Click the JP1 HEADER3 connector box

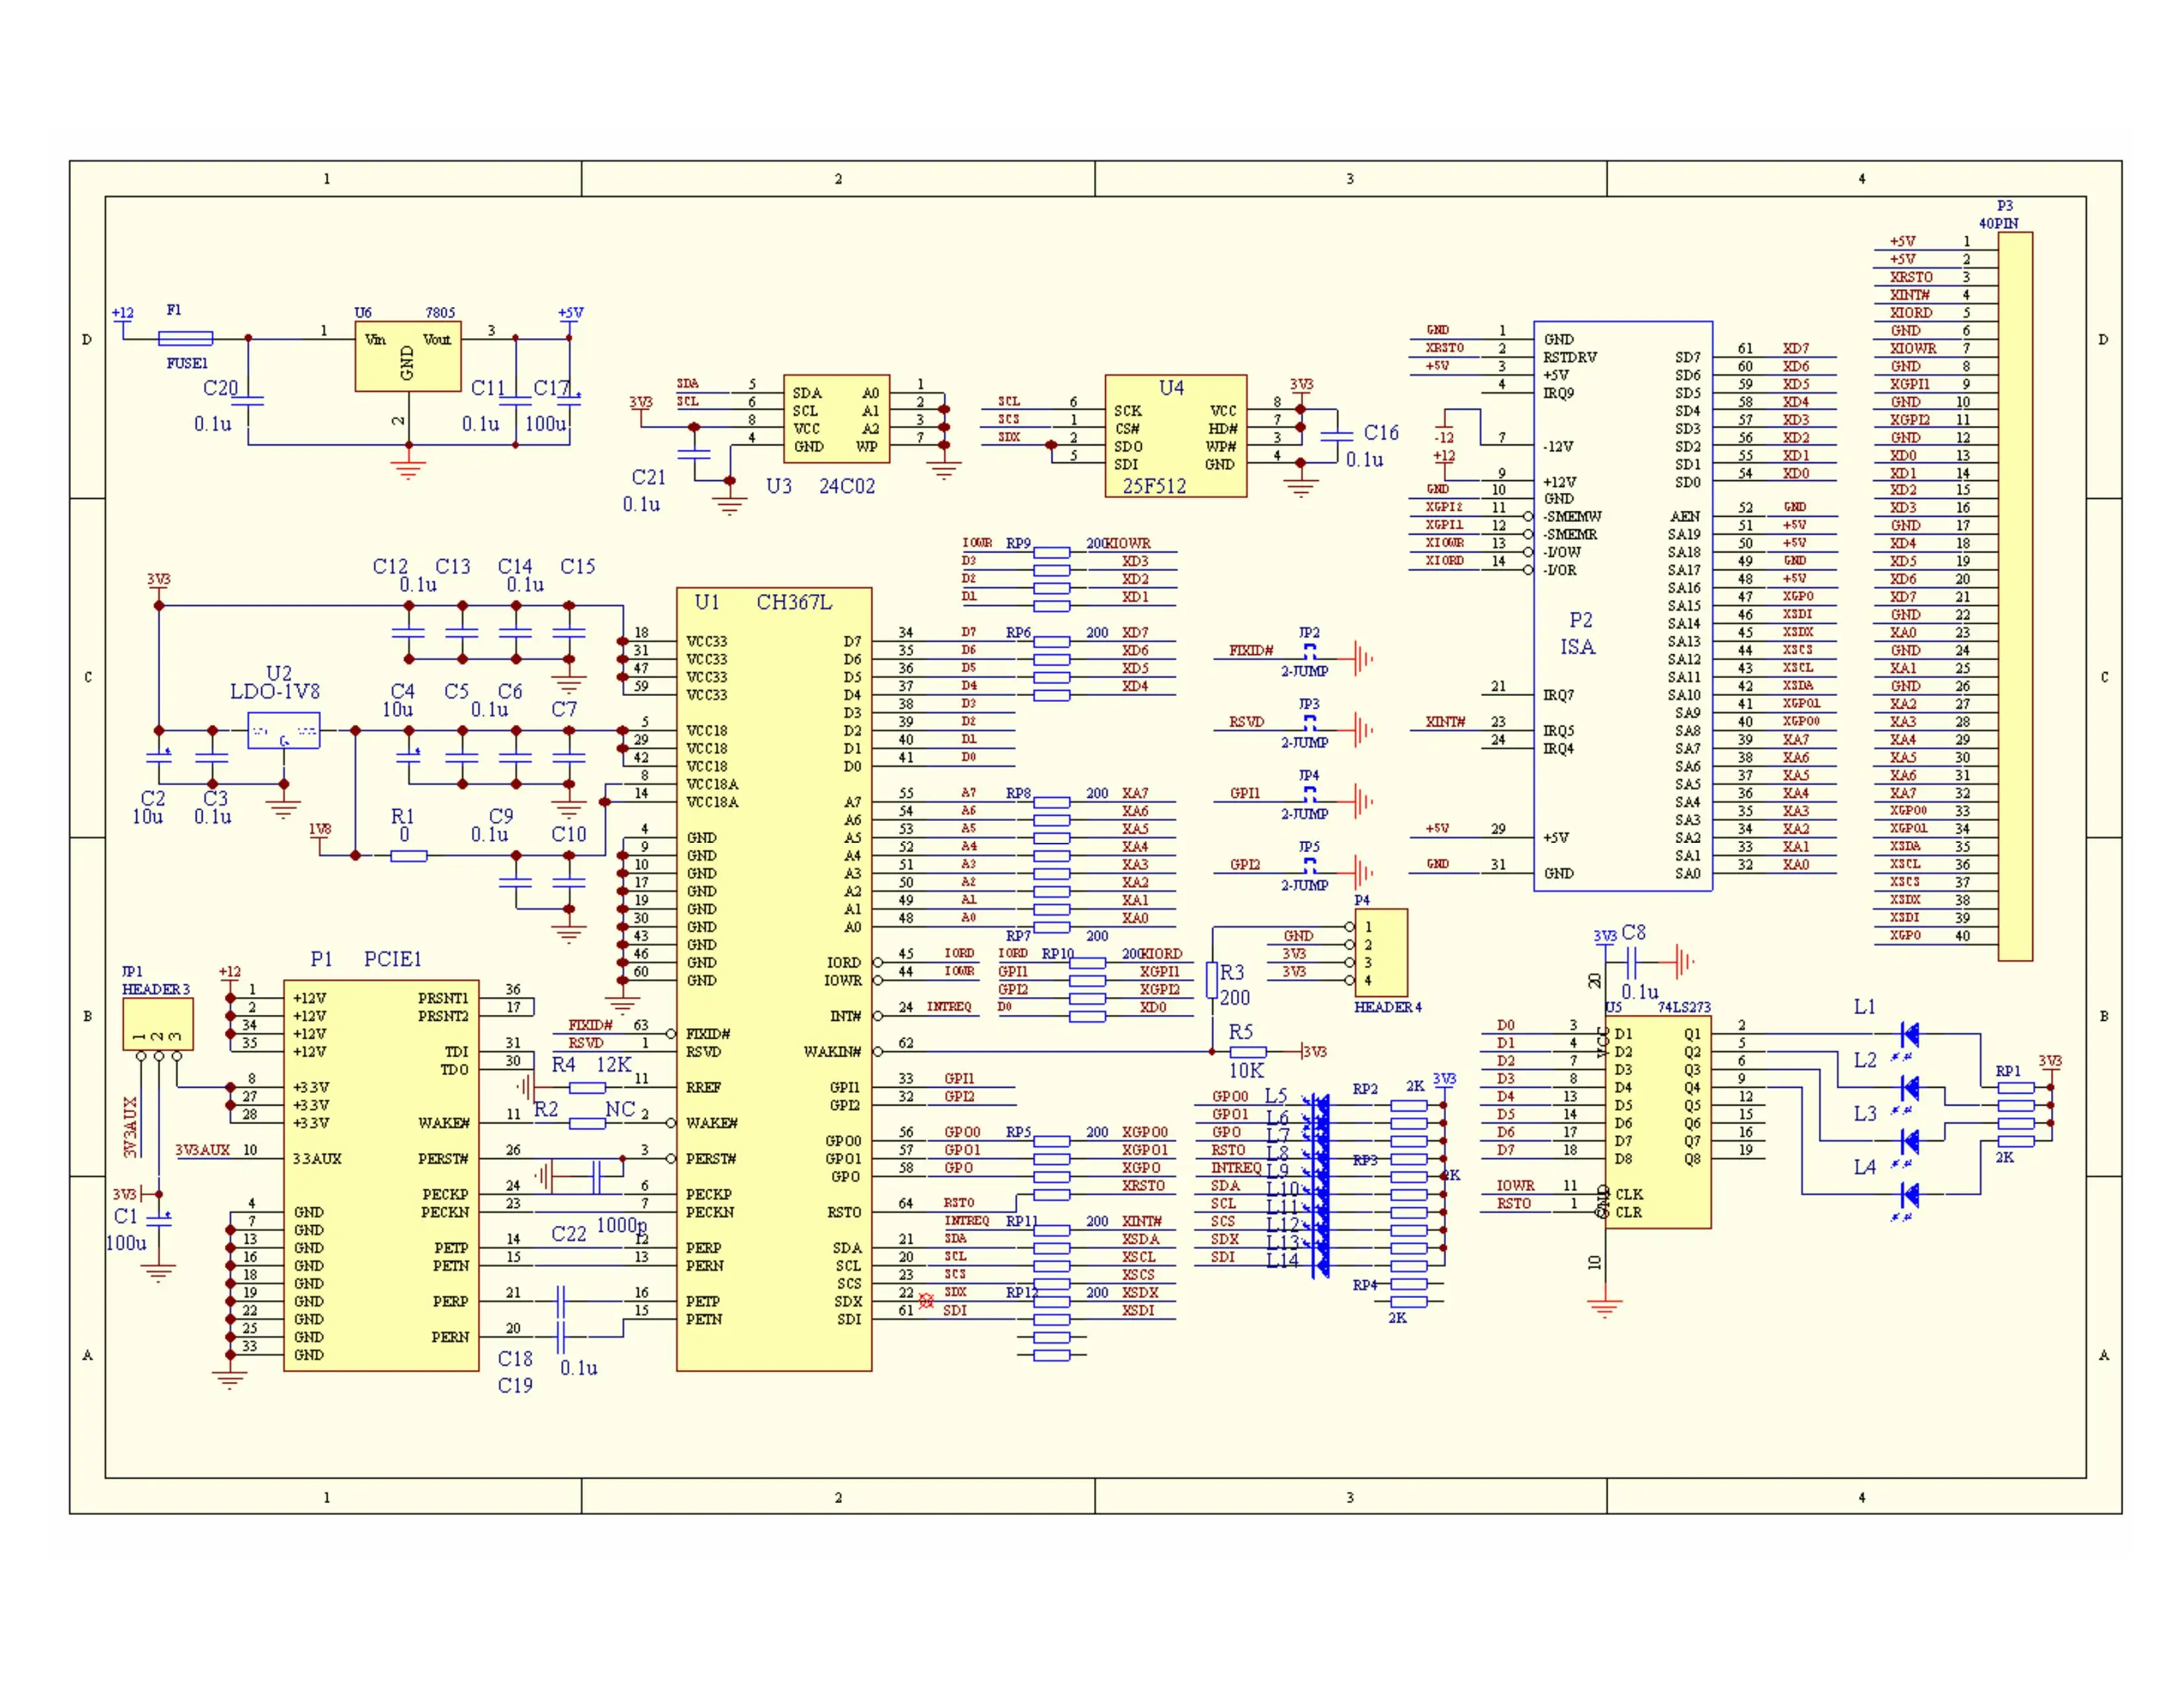[158, 1024]
